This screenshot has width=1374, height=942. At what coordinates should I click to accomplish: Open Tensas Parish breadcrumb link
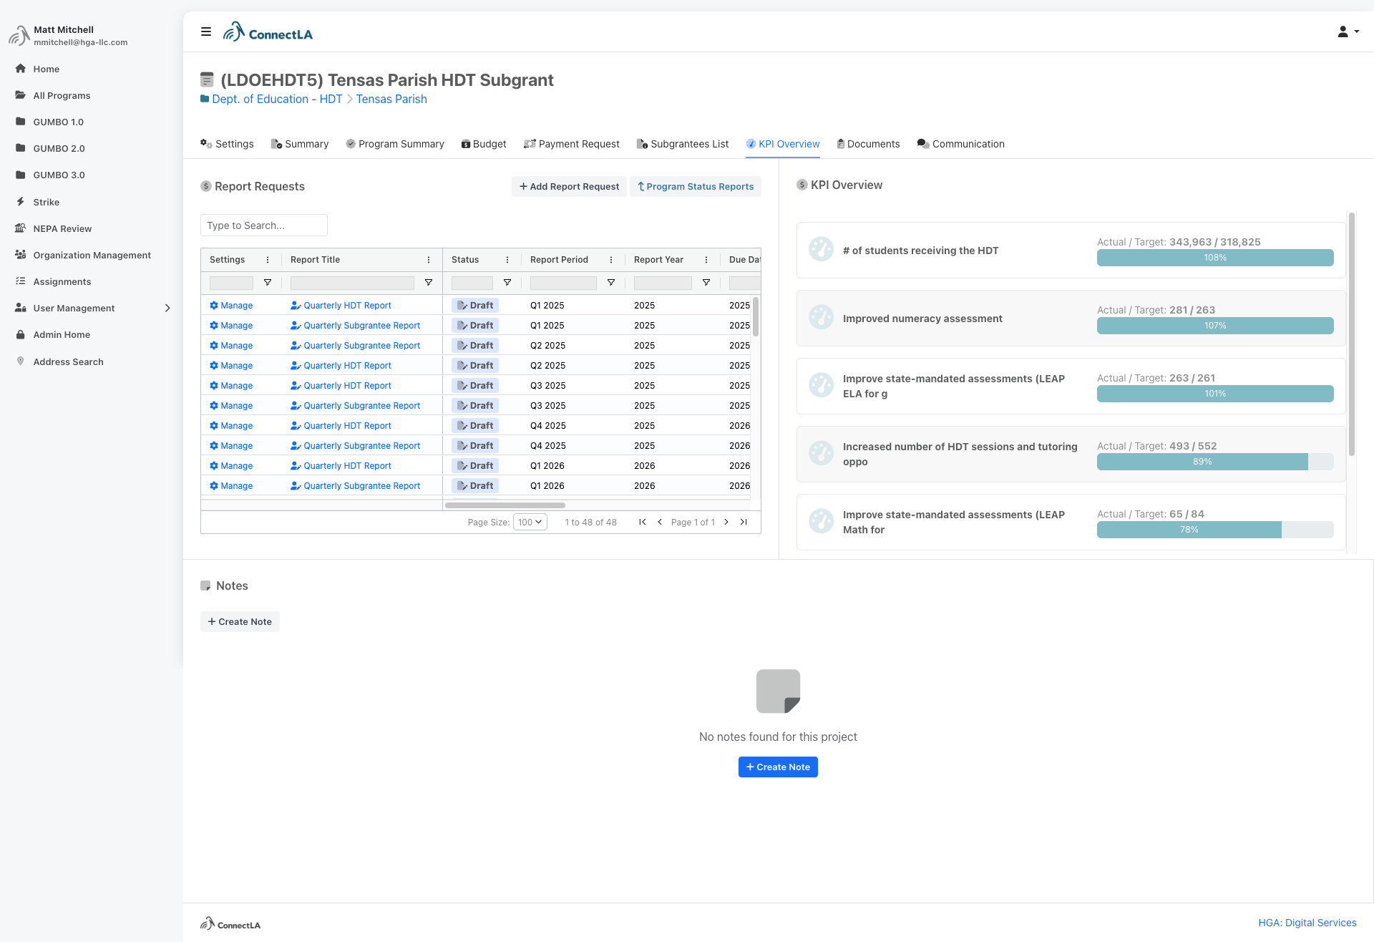[x=391, y=99]
